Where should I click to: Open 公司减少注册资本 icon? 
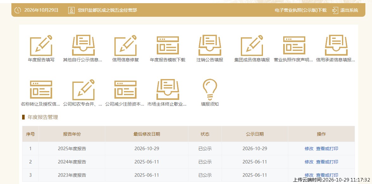pos(125,89)
